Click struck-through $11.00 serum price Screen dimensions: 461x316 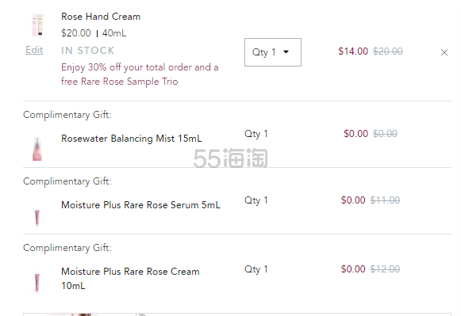(385, 200)
